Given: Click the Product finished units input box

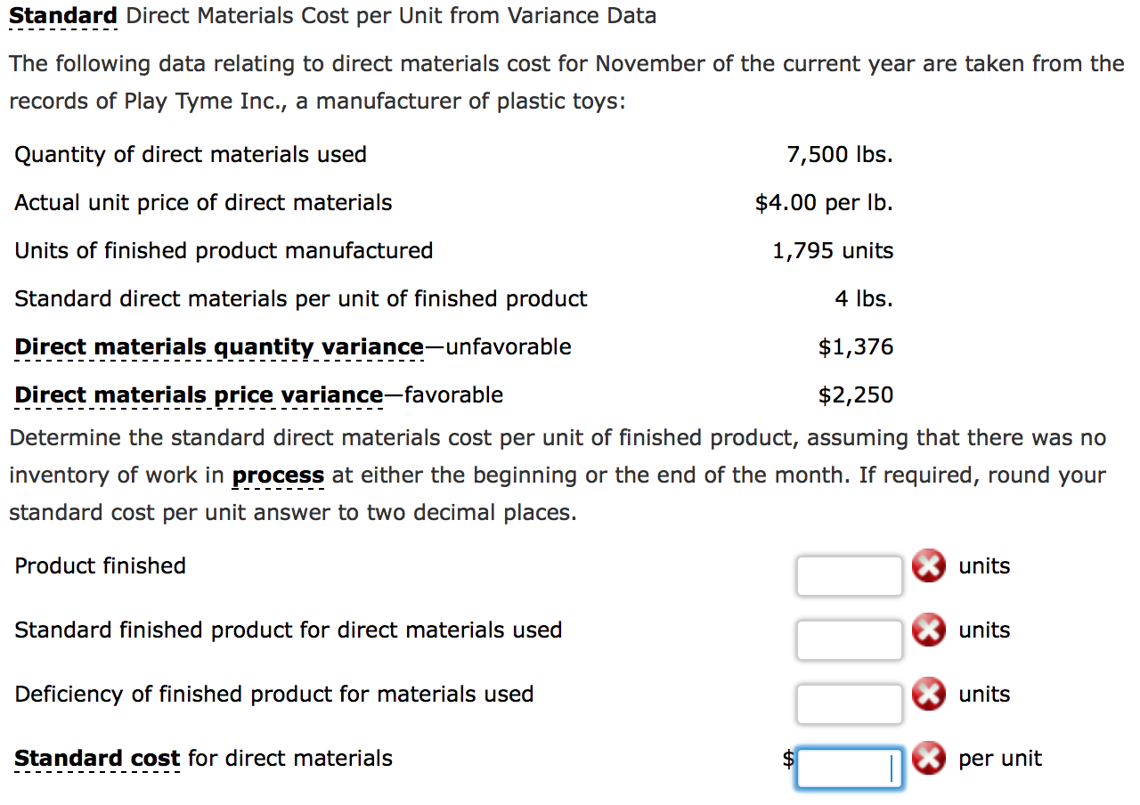Looking at the screenshot, I should 849,575.
